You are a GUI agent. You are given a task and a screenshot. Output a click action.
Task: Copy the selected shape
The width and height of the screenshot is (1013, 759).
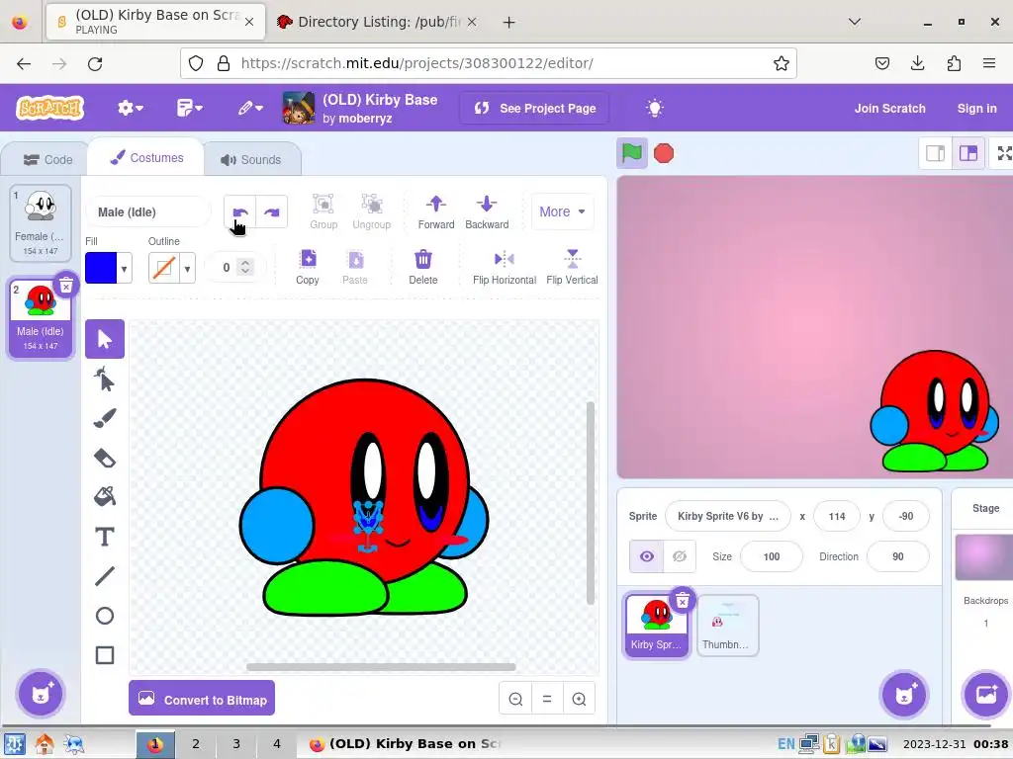point(308,267)
